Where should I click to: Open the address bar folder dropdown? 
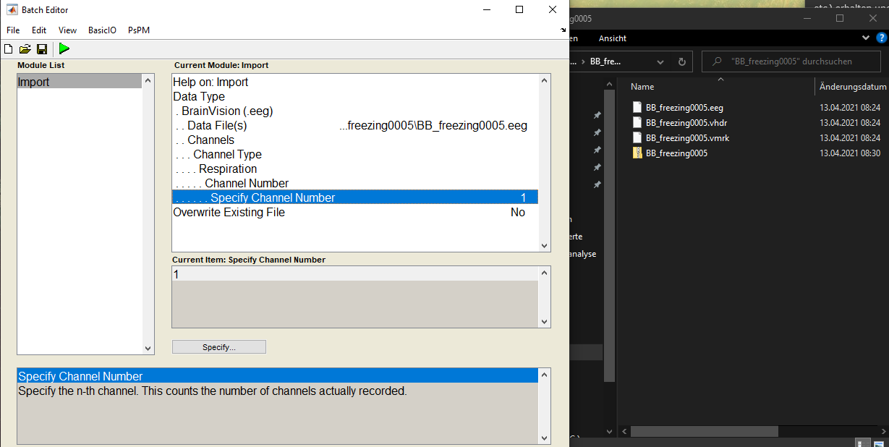[x=660, y=61]
